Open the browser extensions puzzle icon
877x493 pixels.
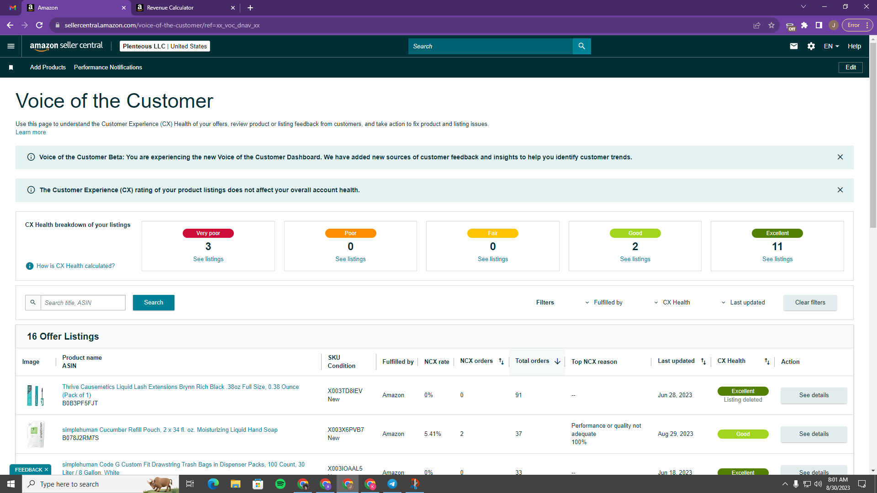[804, 25]
